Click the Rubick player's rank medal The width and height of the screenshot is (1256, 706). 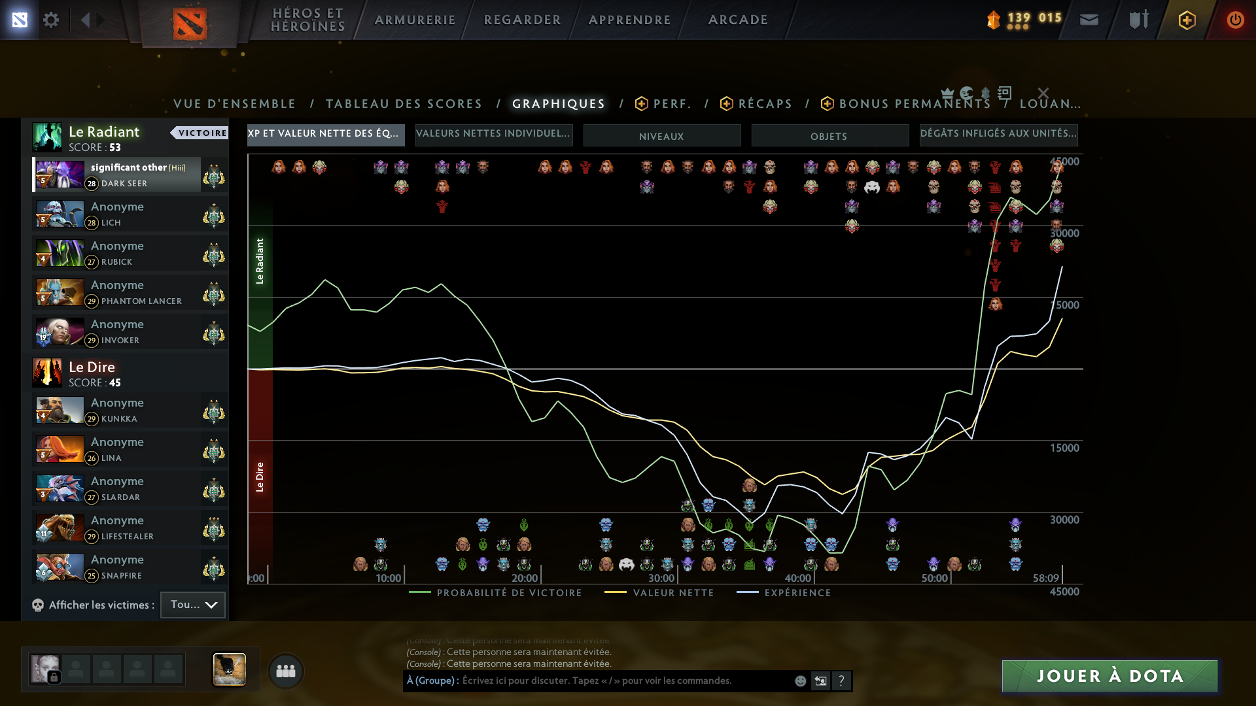(214, 255)
